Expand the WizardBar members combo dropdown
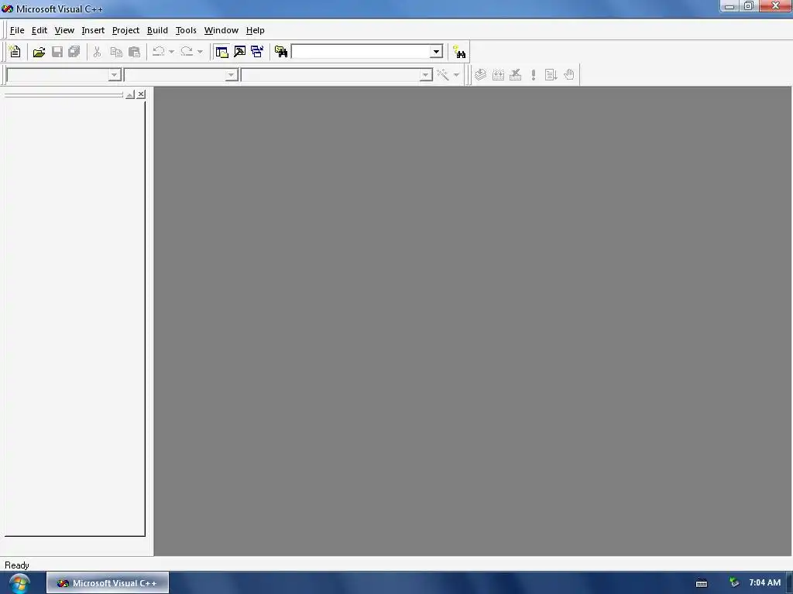 (426, 75)
